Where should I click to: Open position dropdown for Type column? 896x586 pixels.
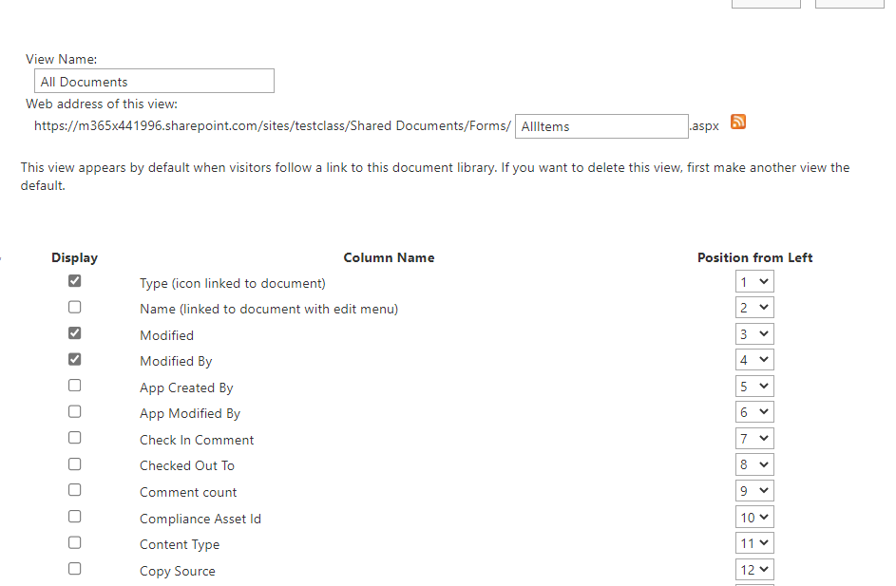coord(754,281)
